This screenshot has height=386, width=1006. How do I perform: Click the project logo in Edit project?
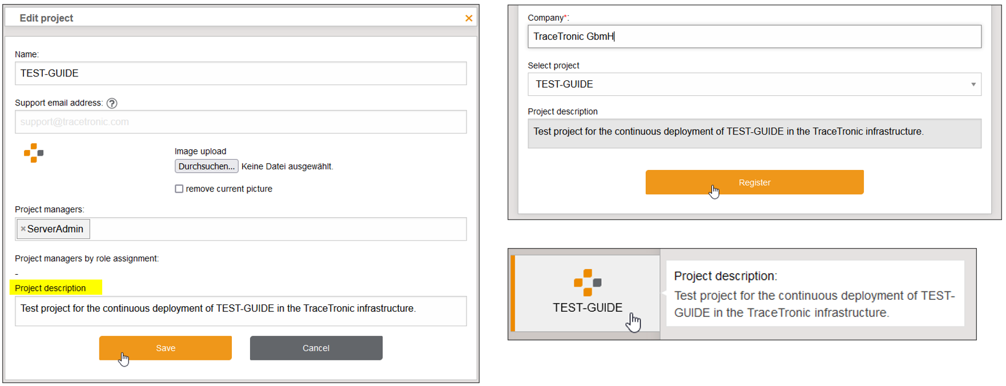click(34, 153)
